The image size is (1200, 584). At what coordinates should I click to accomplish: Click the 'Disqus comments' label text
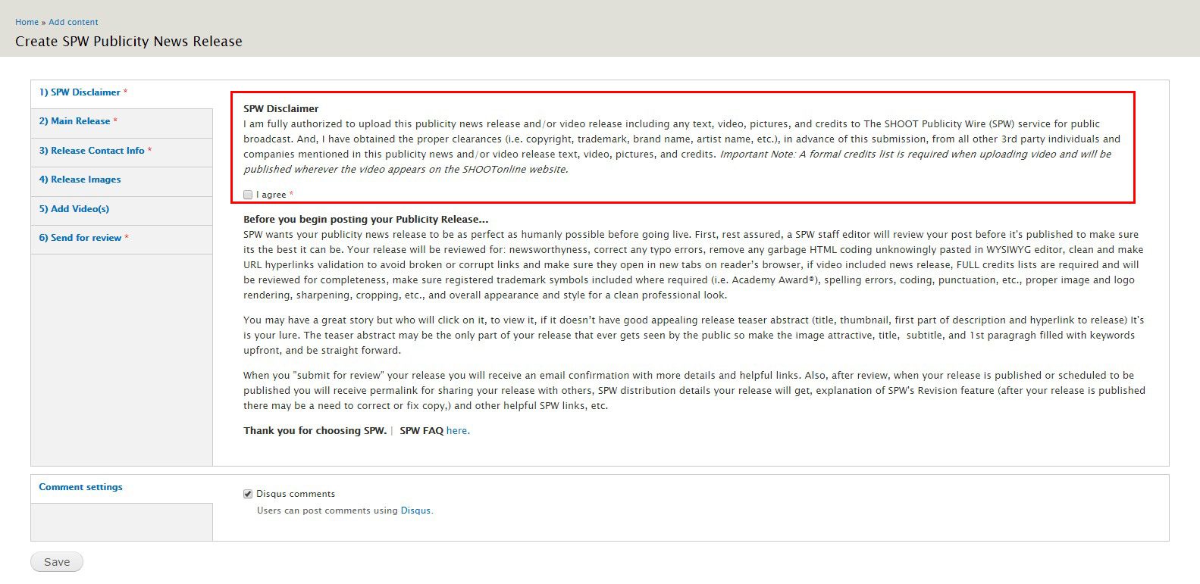296,494
